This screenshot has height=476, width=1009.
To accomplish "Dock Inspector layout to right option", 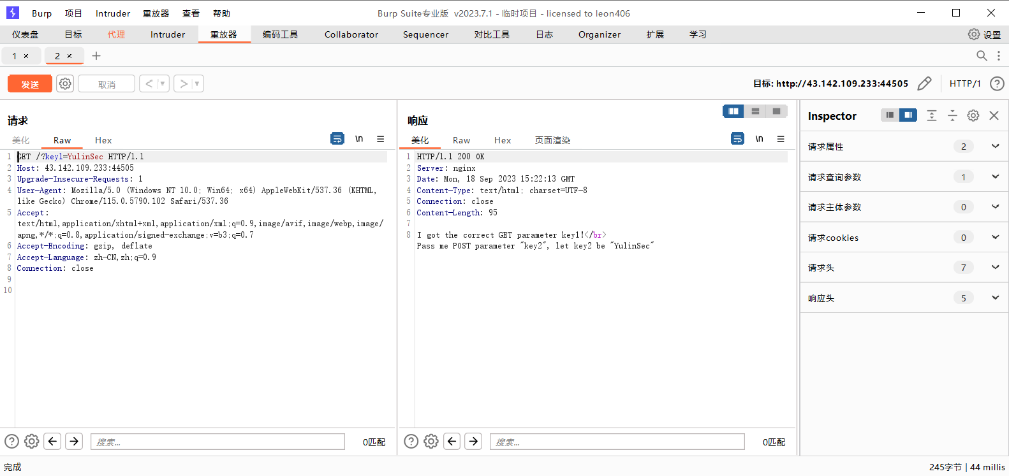I will pyautogui.click(x=908, y=115).
